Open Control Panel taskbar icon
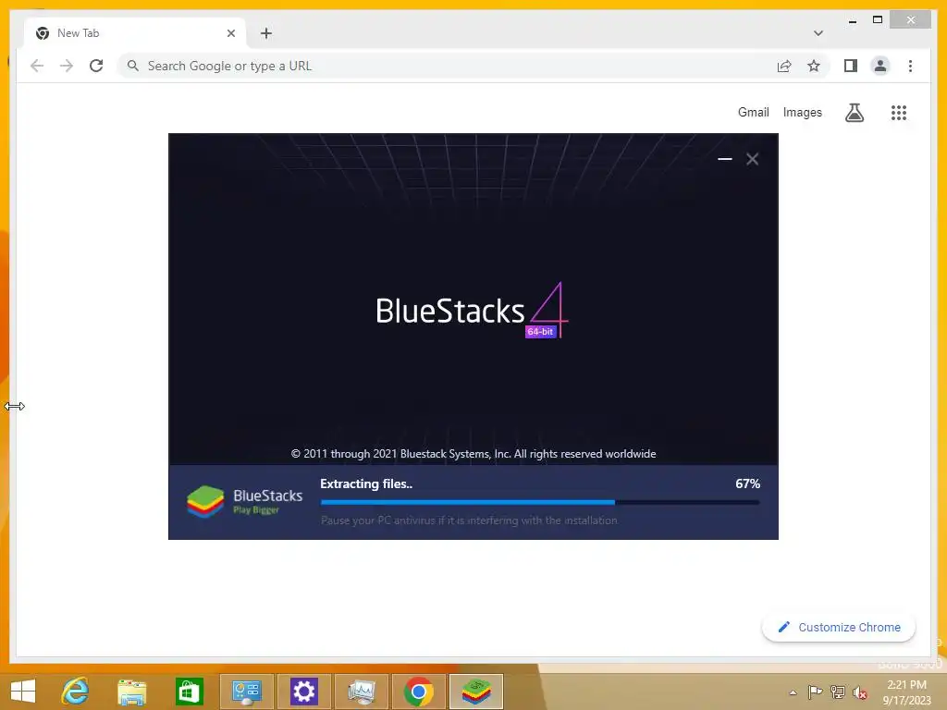 pyautogui.click(x=246, y=692)
